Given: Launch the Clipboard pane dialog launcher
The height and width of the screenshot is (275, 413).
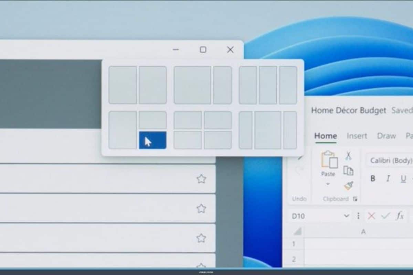Looking at the screenshot, I should pyautogui.click(x=355, y=199).
